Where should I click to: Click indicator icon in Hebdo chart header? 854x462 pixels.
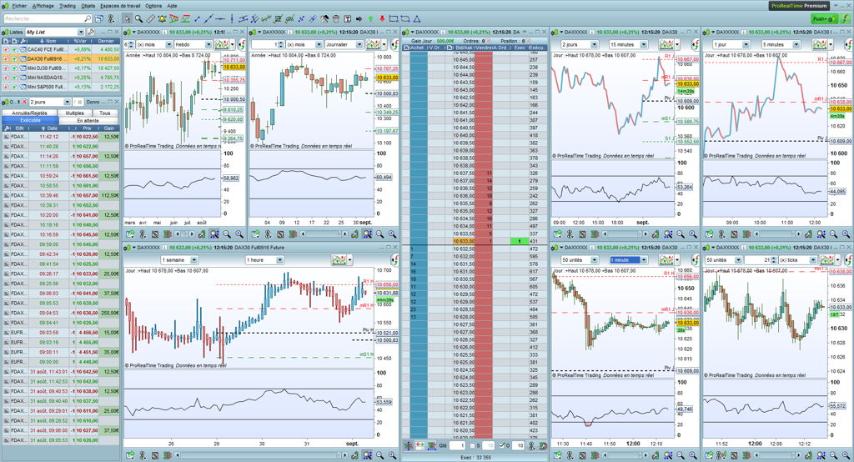click(x=222, y=44)
